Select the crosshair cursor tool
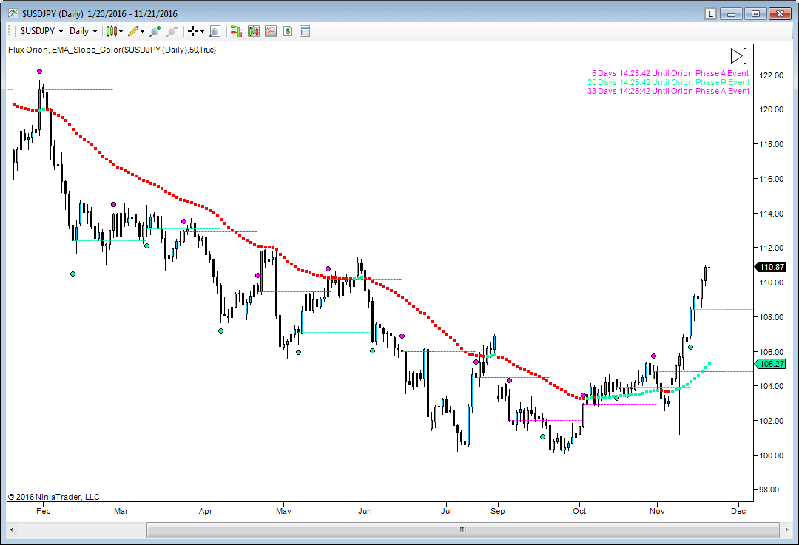 pyautogui.click(x=192, y=31)
